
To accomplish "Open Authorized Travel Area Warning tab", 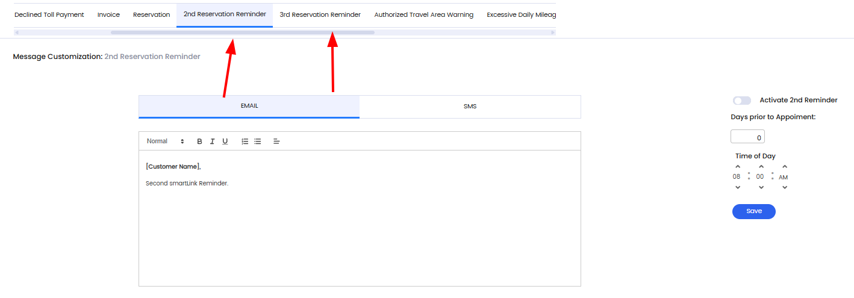I will point(423,14).
